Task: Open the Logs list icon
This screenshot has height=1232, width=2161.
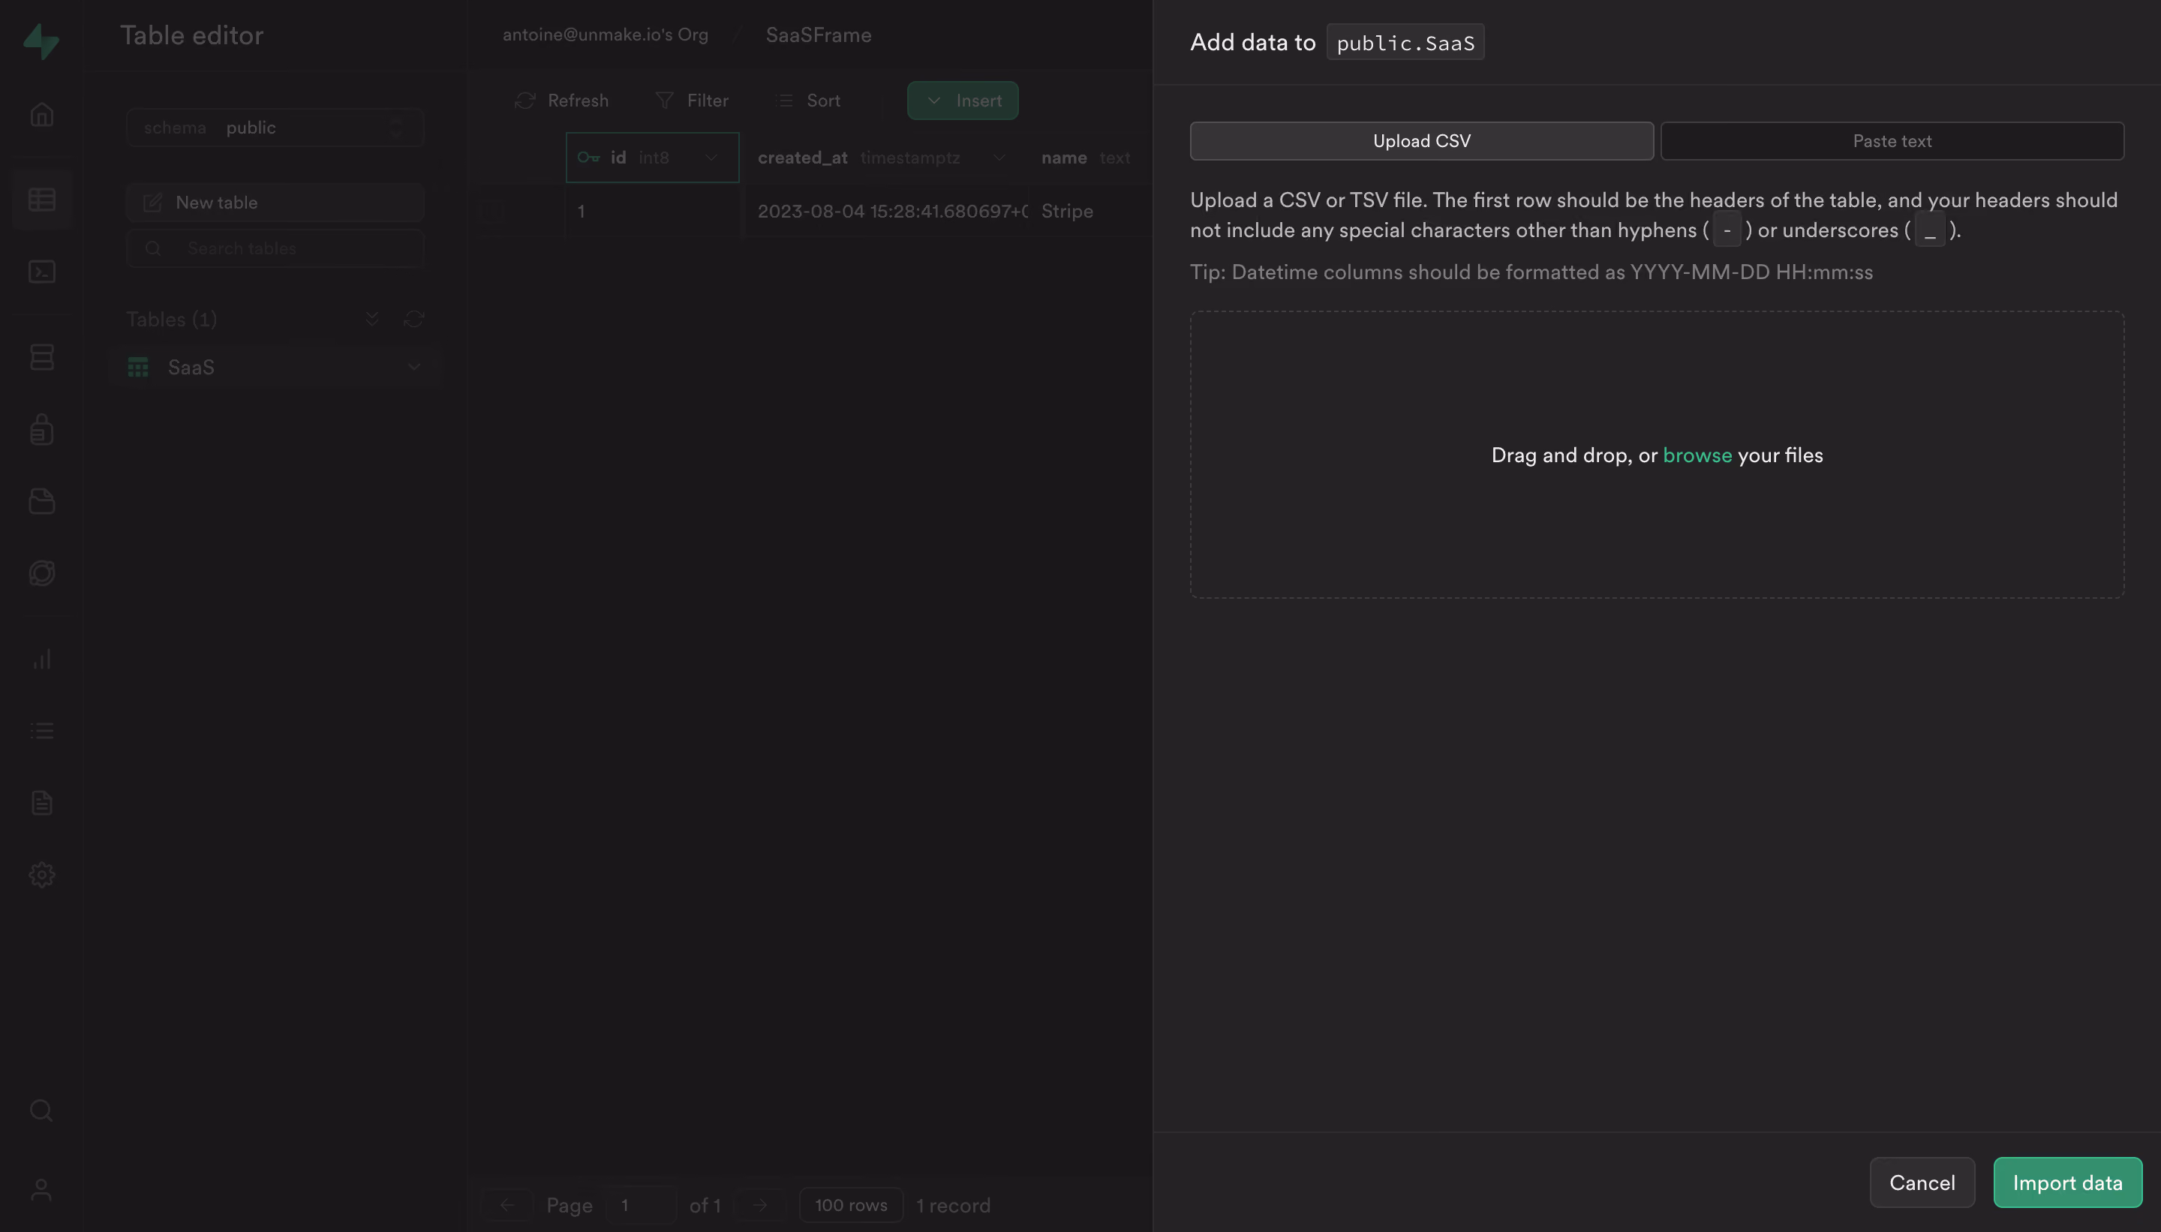Action: click(x=41, y=731)
